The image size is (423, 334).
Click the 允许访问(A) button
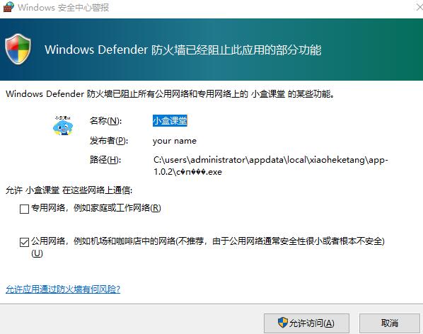[306, 323]
